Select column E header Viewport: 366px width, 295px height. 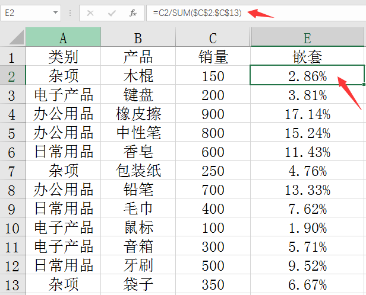tap(307, 38)
